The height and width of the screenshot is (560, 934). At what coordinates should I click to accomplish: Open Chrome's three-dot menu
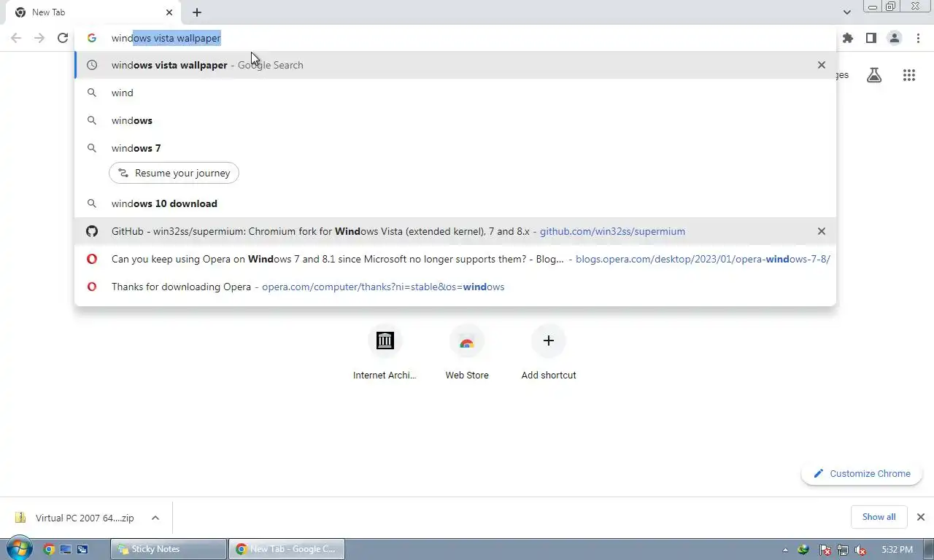918,38
